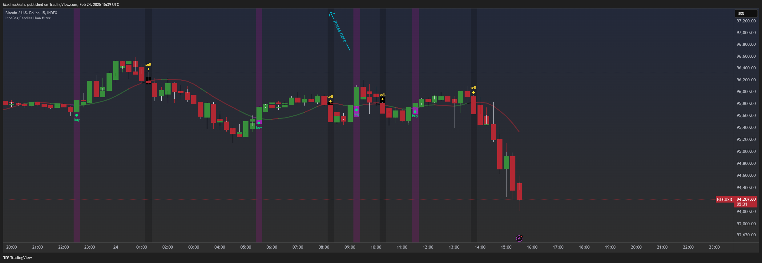Click the 03:00 time axis label
Screen dimensions: 762x263
(194, 247)
